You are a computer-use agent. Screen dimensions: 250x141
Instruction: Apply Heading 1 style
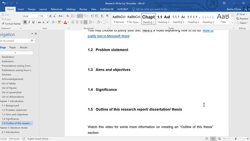click(148, 19)
